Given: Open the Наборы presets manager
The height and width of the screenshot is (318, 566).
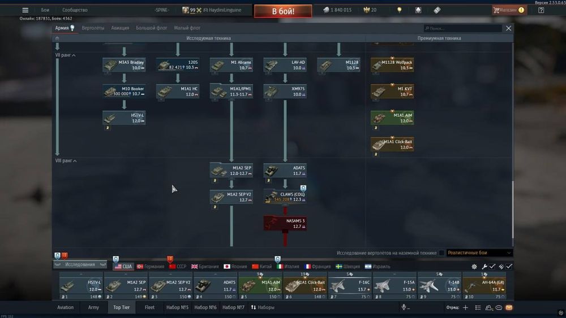Looking at the screenshot, I should (263, 308).
